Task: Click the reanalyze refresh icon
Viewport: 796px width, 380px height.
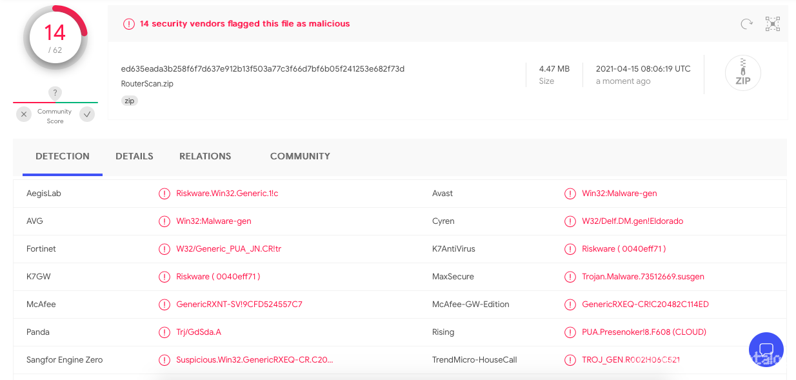Action: 746,24
